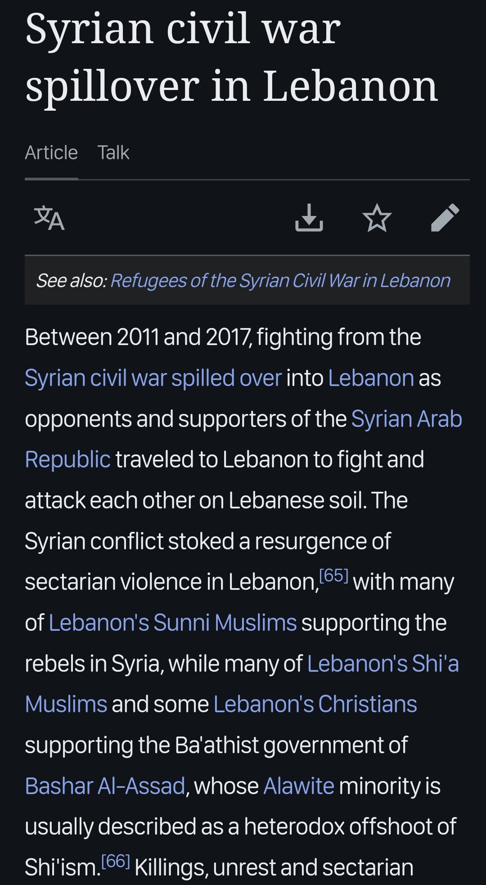Screen dimensions: 486x885
Task: Select the Article tab
Action: (x=51, y=153)
